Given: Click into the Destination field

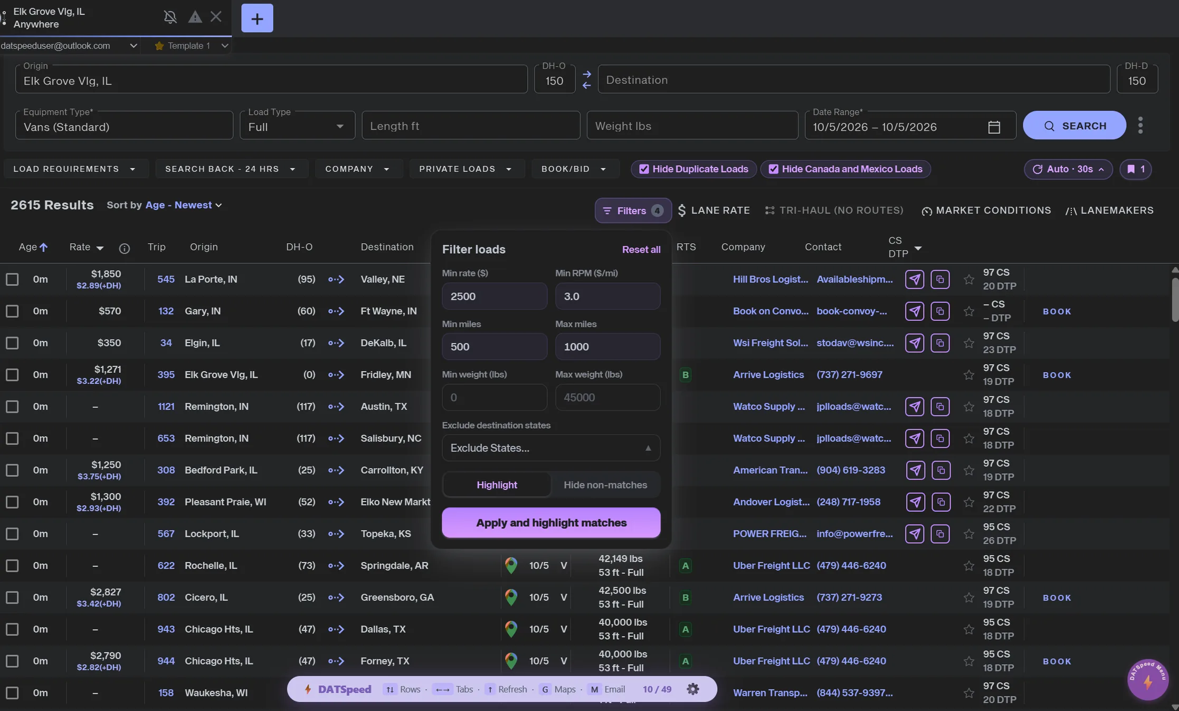Looking at the screenshot, I should coord(854,80).
